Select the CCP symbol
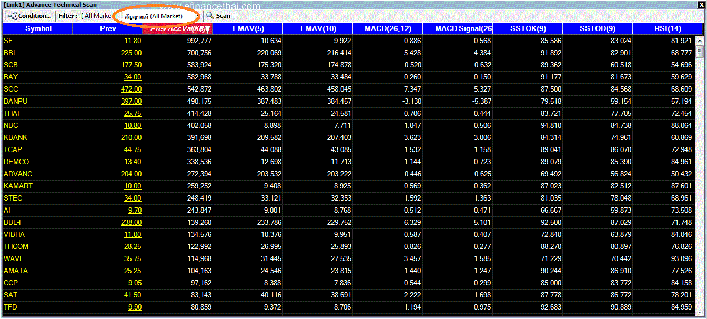This screenshot has height=319, width=707. [x=11, y=283]
